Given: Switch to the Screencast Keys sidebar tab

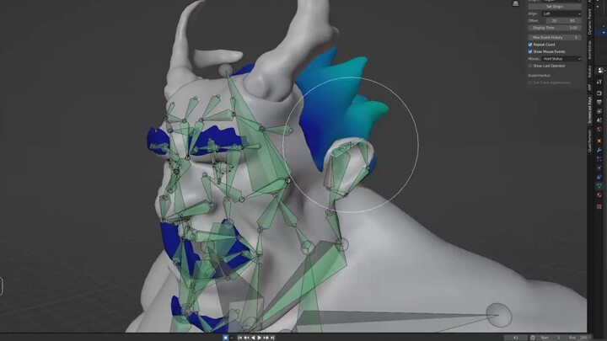Looking at the screenshot, I should [589, 110].
